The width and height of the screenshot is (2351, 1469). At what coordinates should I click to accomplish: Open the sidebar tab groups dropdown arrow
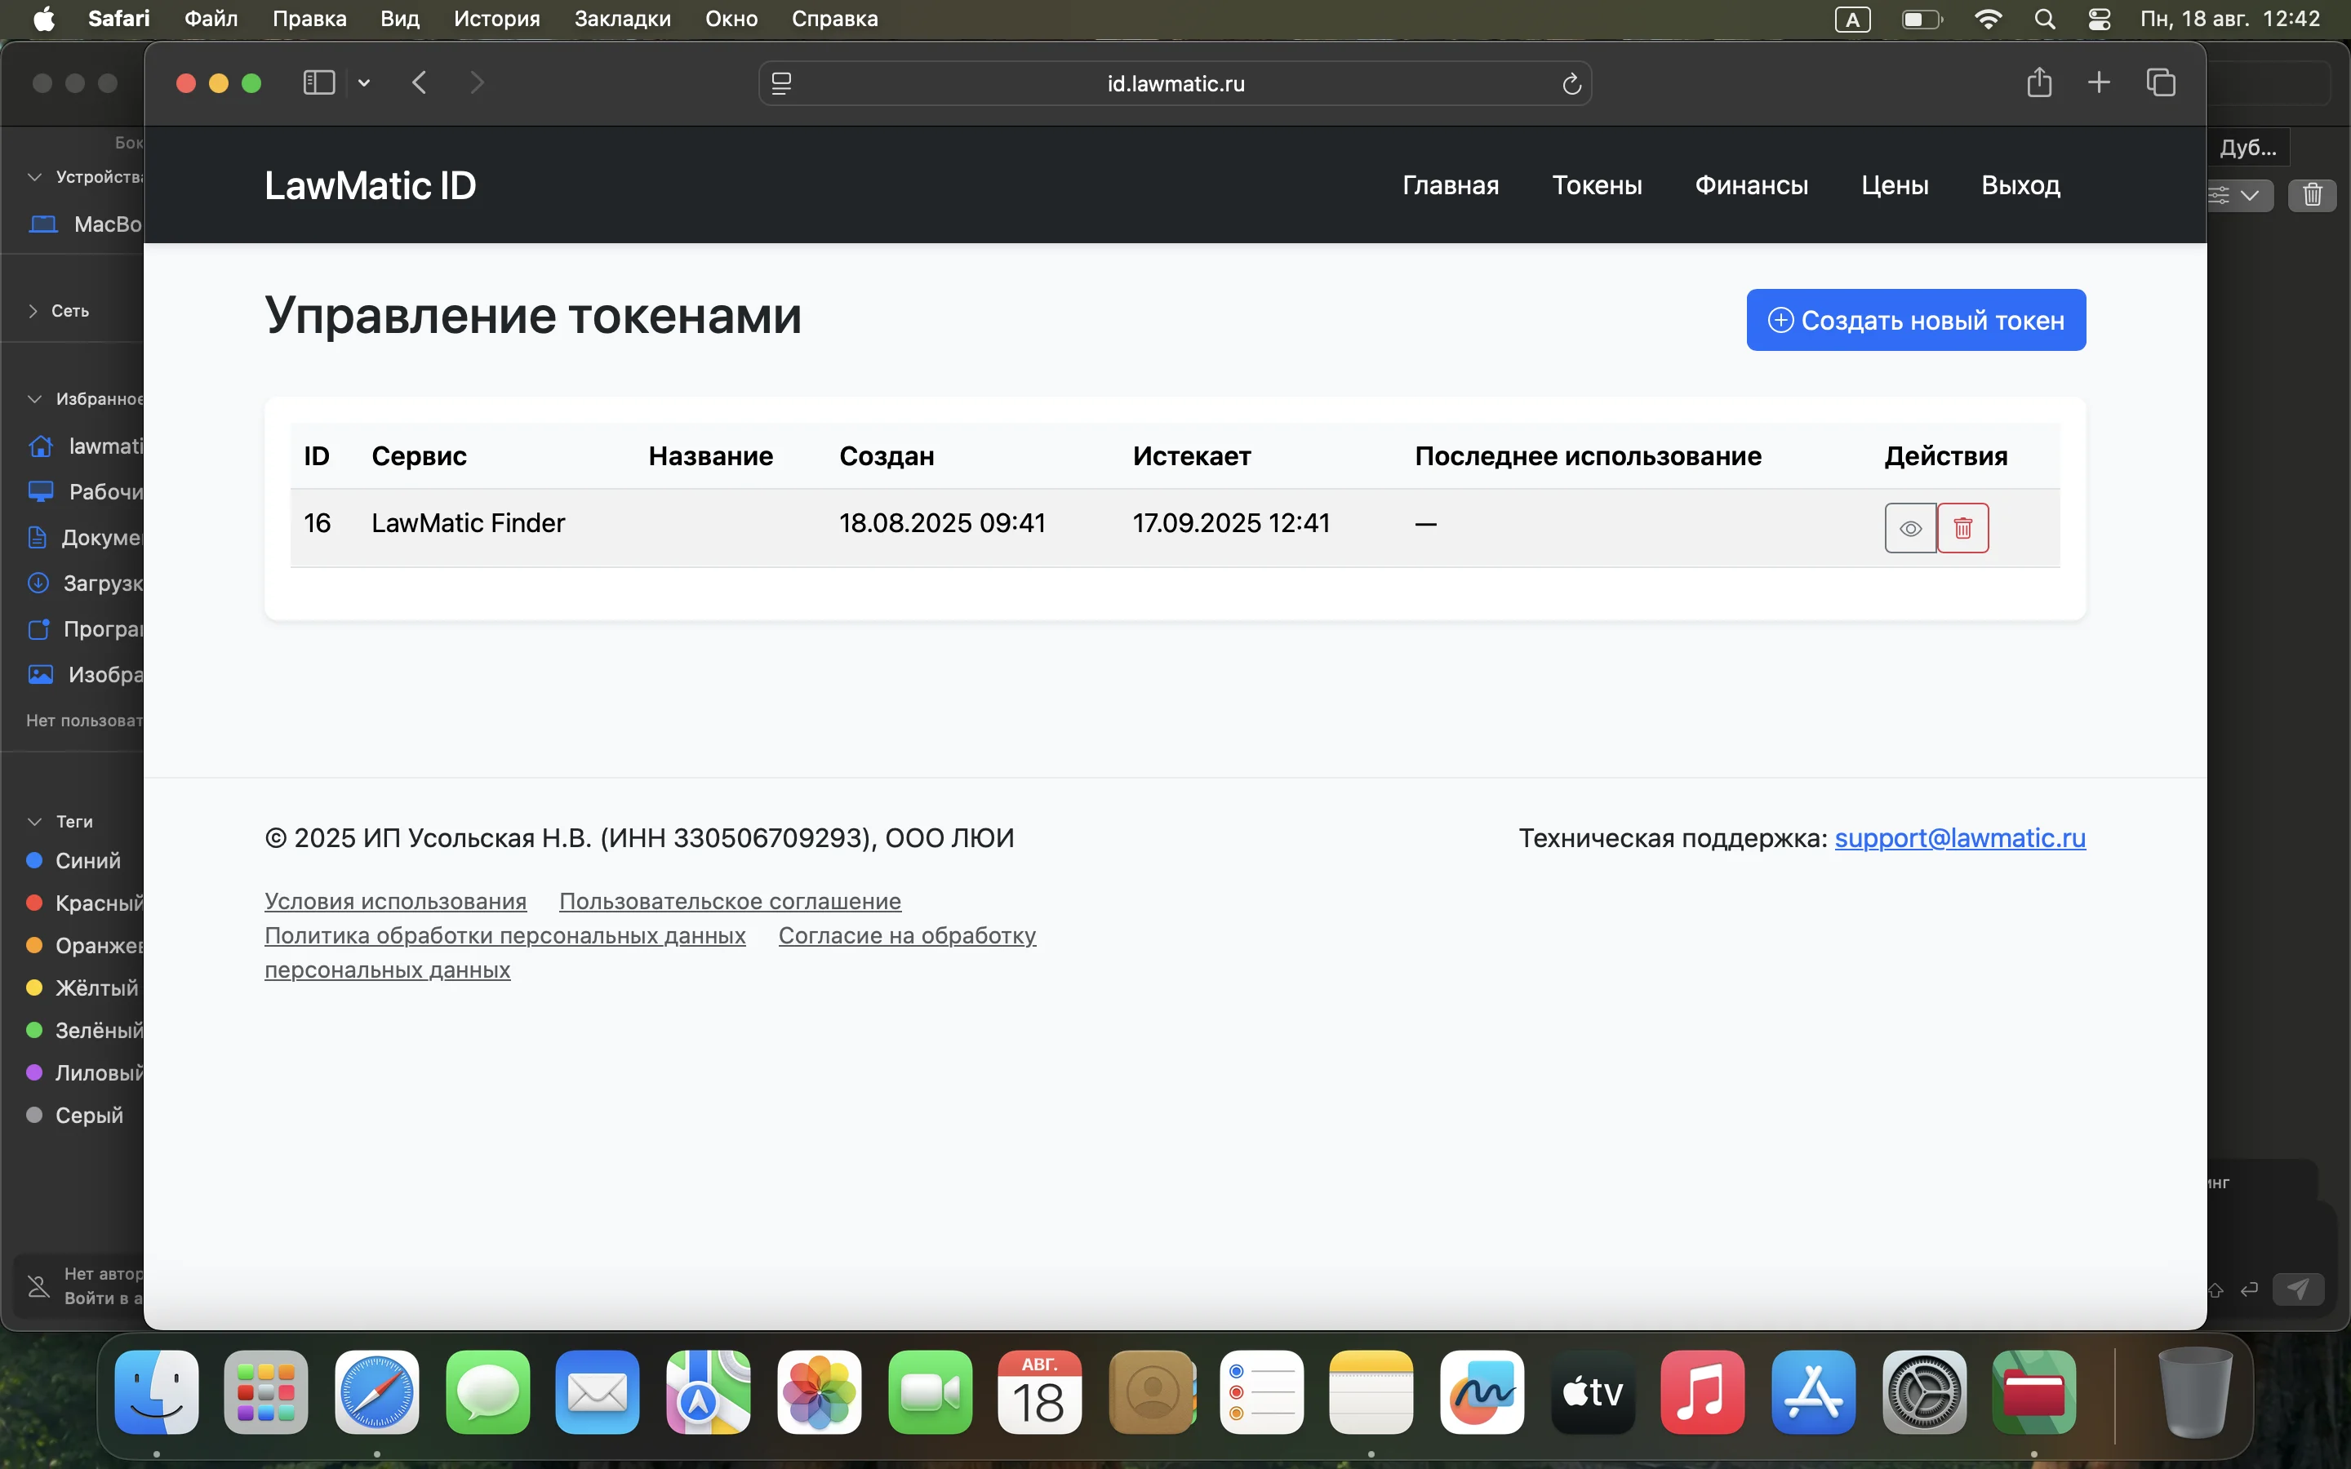coord(364,82)
